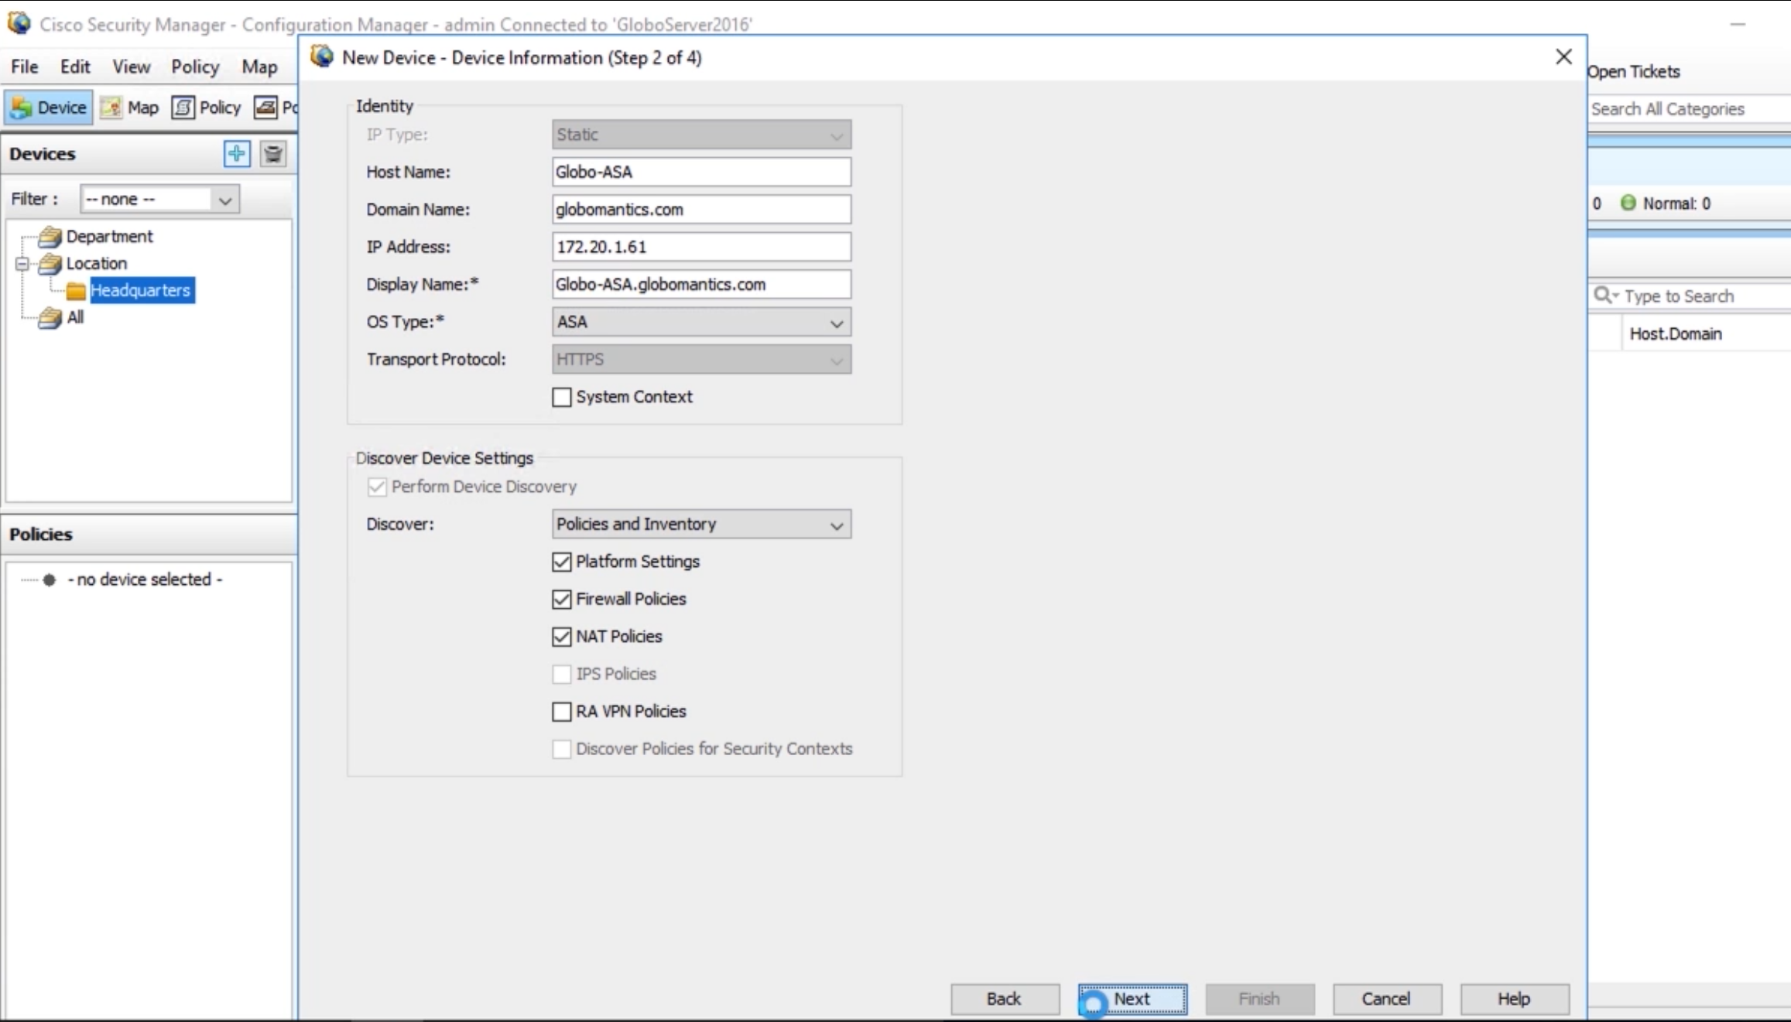Select Headquarters in the device tree
The height and width of the screenshot is (1022, 1791).
click(141, 291)
